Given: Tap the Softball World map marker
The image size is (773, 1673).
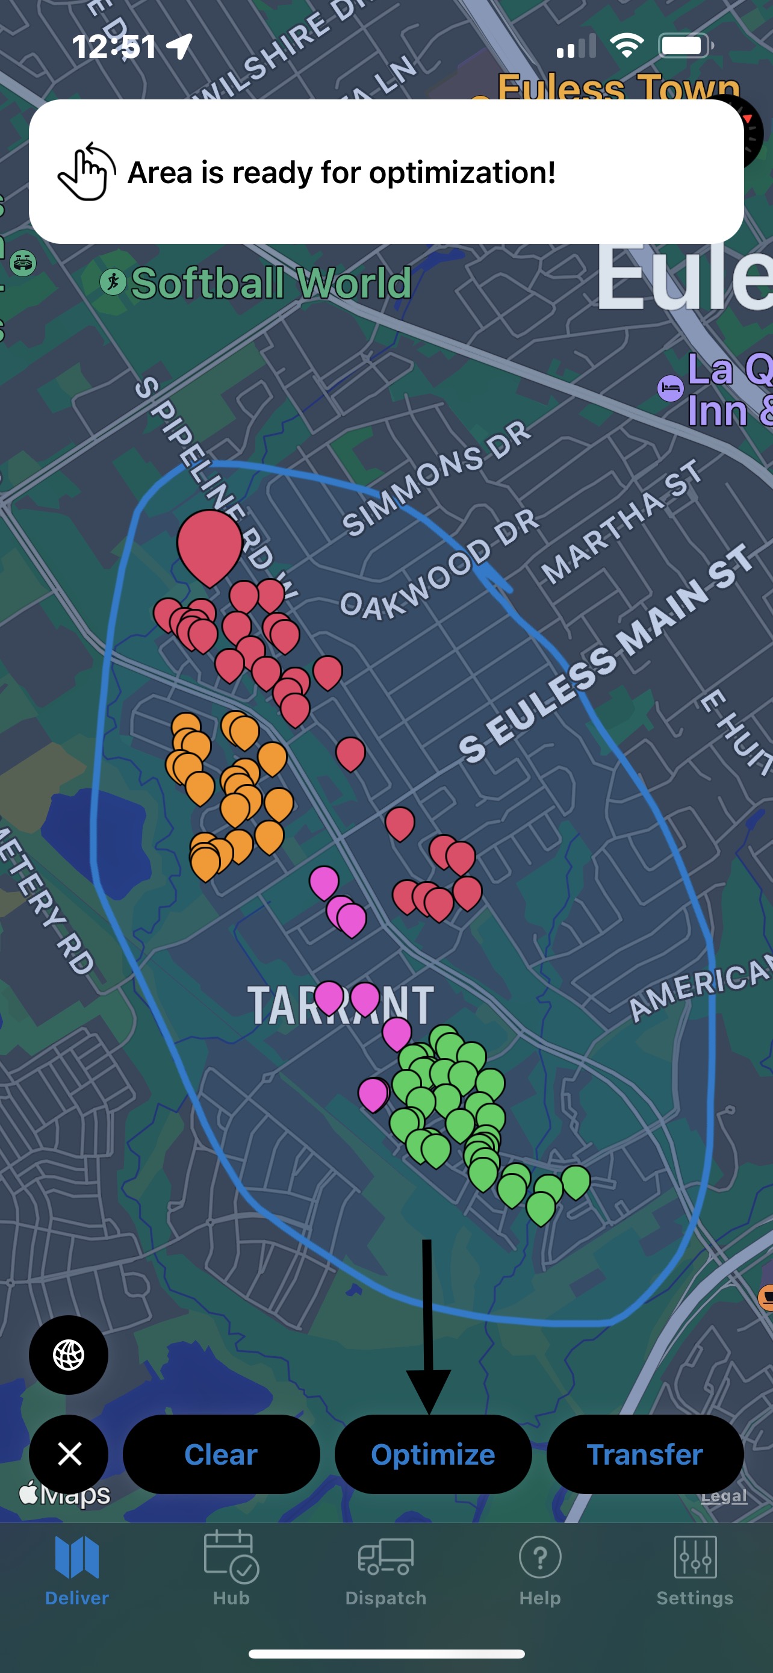Looking at the screenshot, I should pyautogui.click(x=113, y=282).
